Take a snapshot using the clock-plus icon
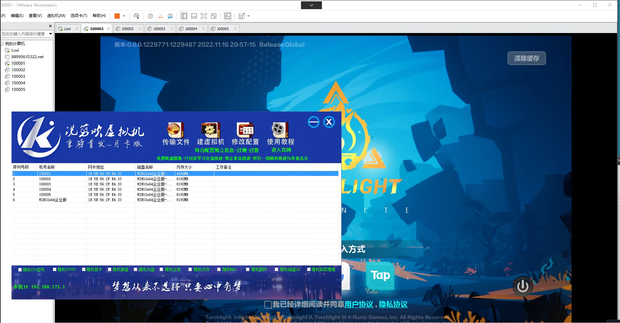This screenshot has height=323, width=620. [150, 16]
